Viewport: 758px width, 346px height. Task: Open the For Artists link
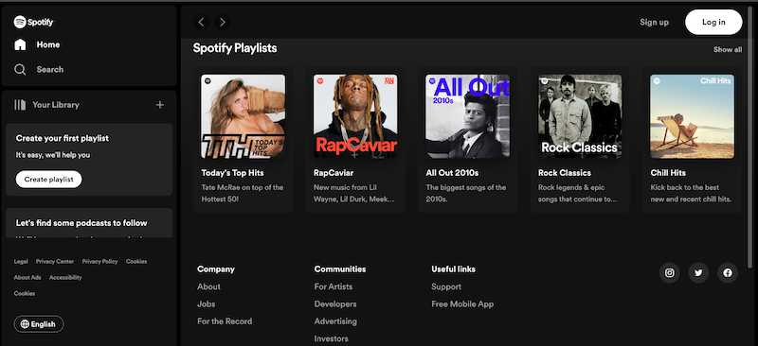[334, 286]
